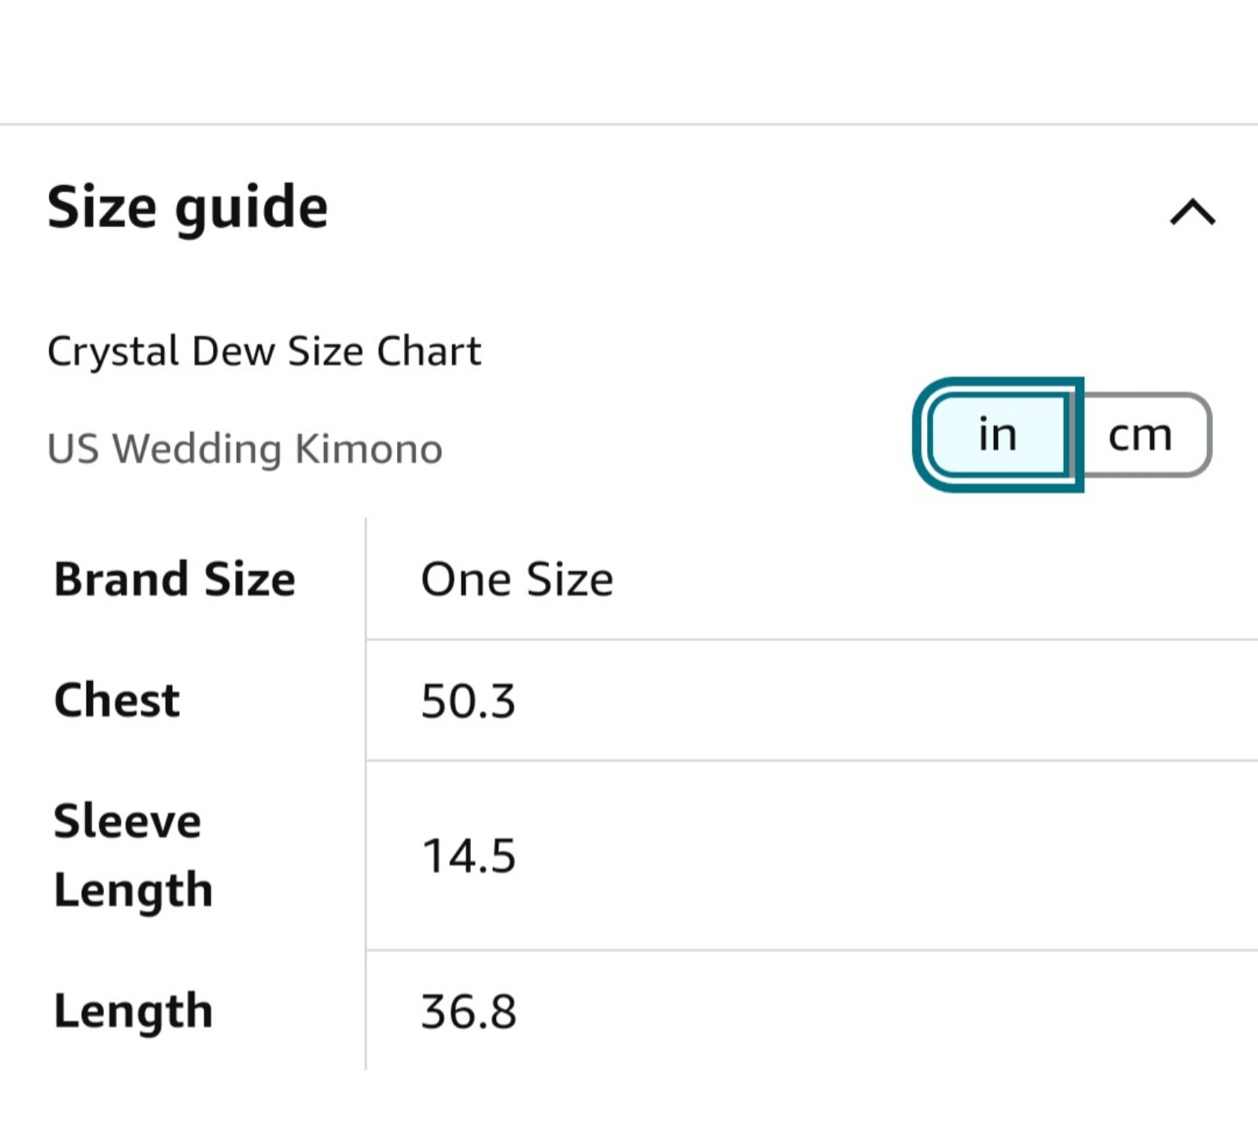The height and width of the screenshot is (1131, 1258).
Task: Tap the cm half of unit switch
Action: [x=1141, y=435]
